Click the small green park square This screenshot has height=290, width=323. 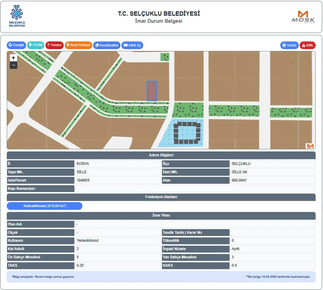(x=165, y=57)
